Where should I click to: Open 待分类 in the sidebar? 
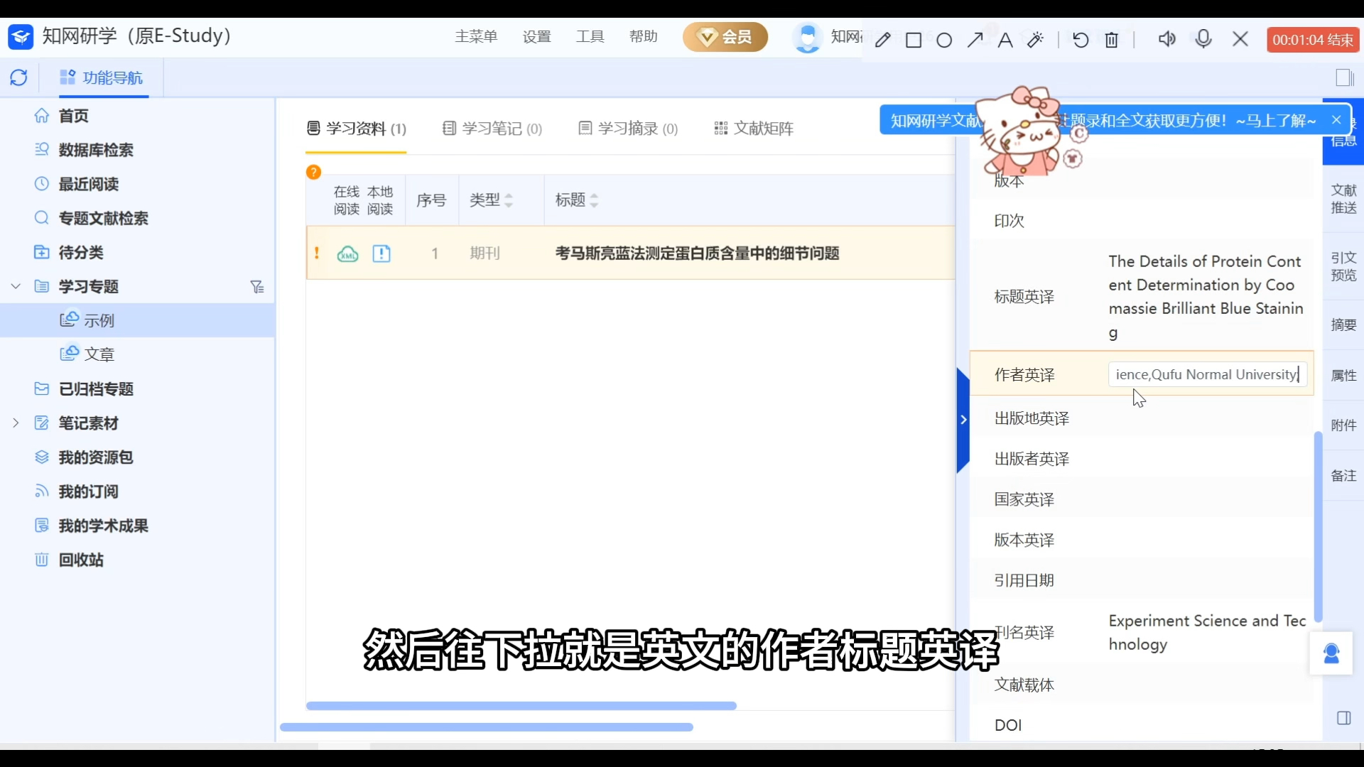80,252
